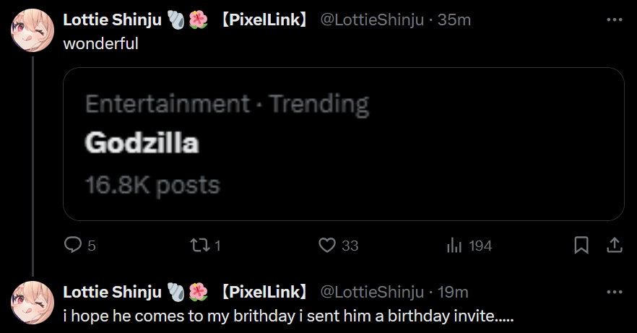
Task: Open Lottie Shinju's avatar on first tweet
Action: pos(32,30)
